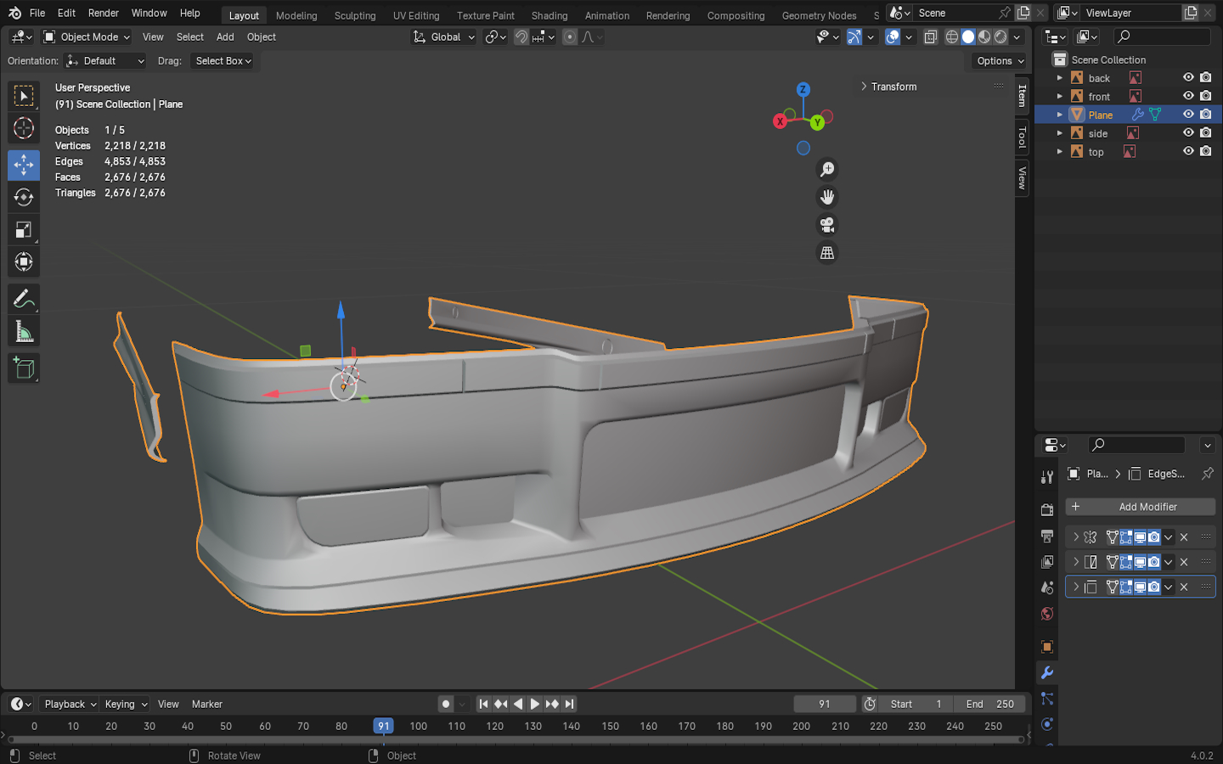
Task: Open the Render menu
Action: (x=103, y=13)
